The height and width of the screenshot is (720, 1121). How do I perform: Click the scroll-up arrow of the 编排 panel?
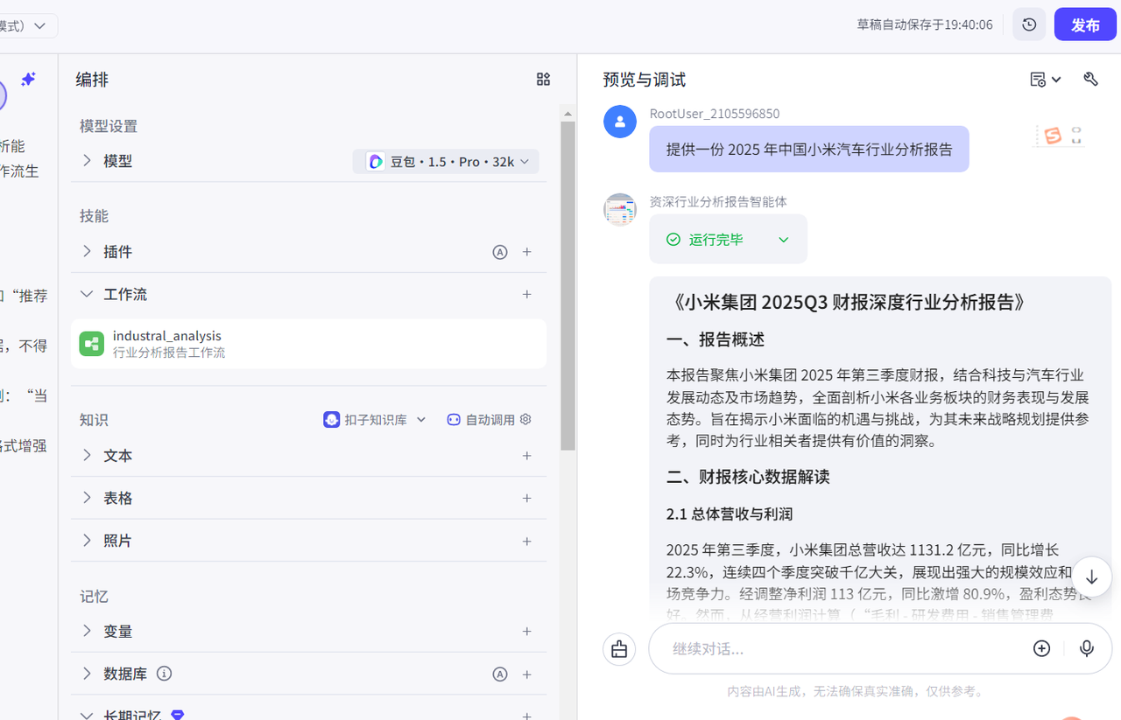(568, 114)
